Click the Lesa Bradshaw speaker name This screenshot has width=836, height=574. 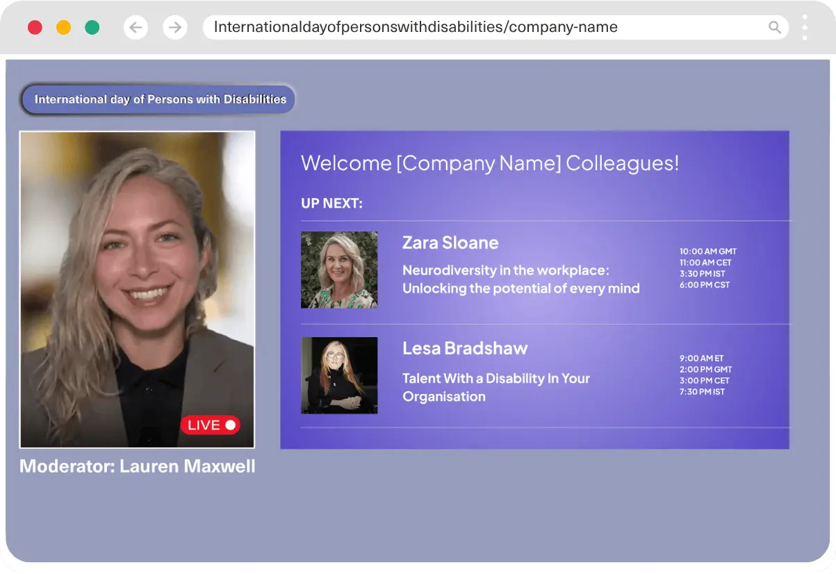(464, 348)
